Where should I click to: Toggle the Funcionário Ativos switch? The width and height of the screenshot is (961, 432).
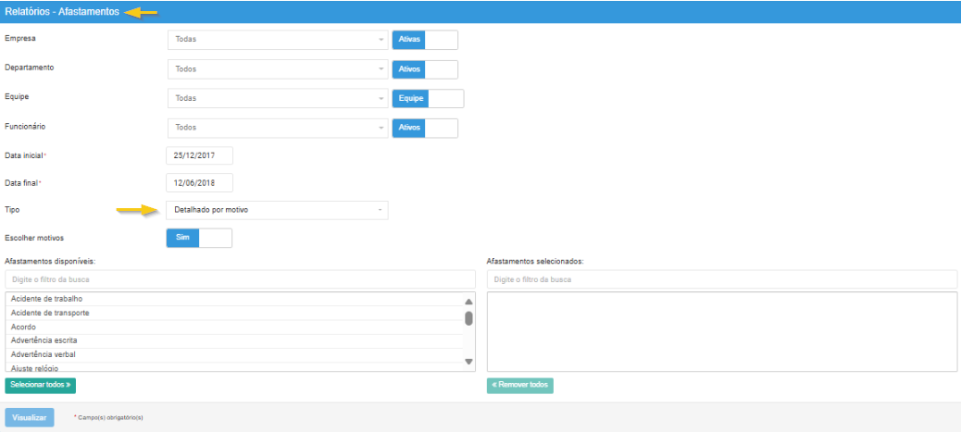pyautogui.click(x=425, y=128)
